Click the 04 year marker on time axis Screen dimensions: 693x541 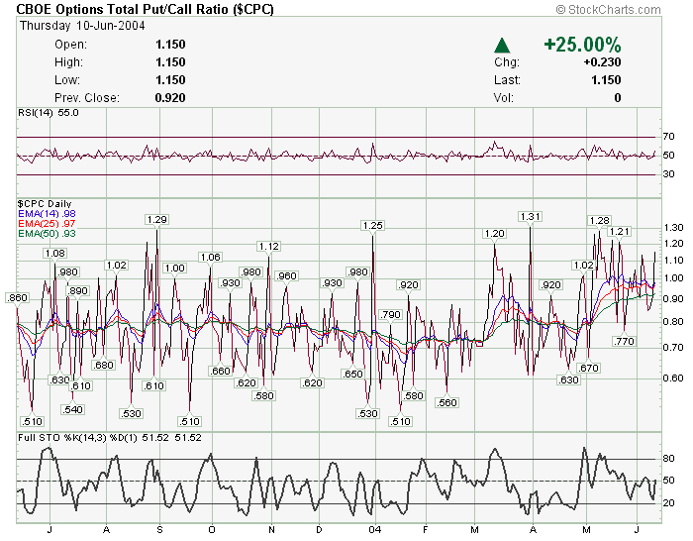375,529
